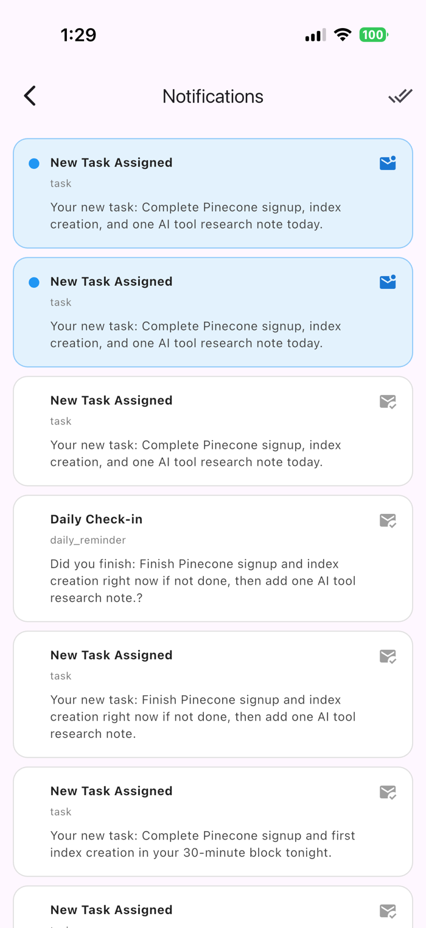Tap the back arrow to leave Notifications
Image resolution: width=426 pixels, height=928 pixels.
(x=30, y=96)
